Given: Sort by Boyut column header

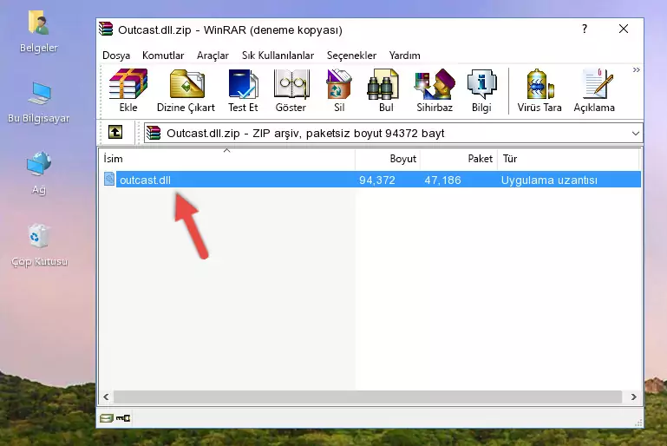Looking at the screenshot, I should pyautogui.click(x=388, y=159).
